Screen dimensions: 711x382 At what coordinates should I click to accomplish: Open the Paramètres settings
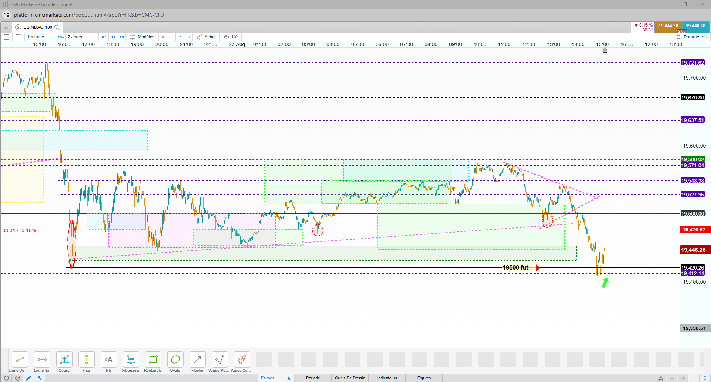pos(691,37)
